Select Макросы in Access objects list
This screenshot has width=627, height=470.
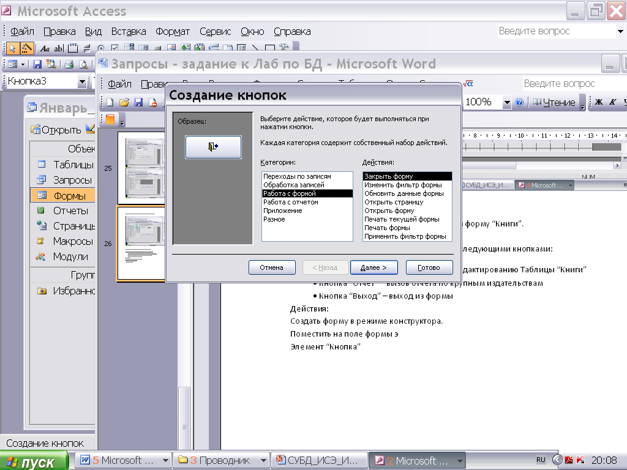coord(64,241)
